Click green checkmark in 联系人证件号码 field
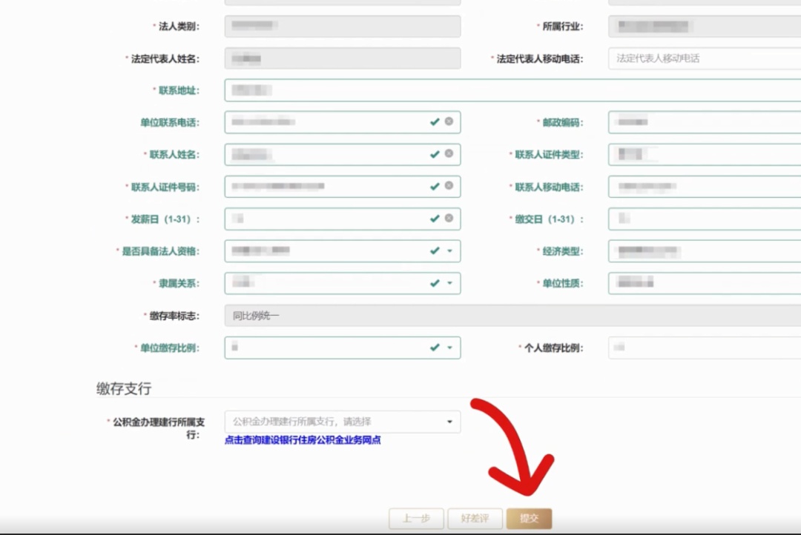 coord(435,186)
